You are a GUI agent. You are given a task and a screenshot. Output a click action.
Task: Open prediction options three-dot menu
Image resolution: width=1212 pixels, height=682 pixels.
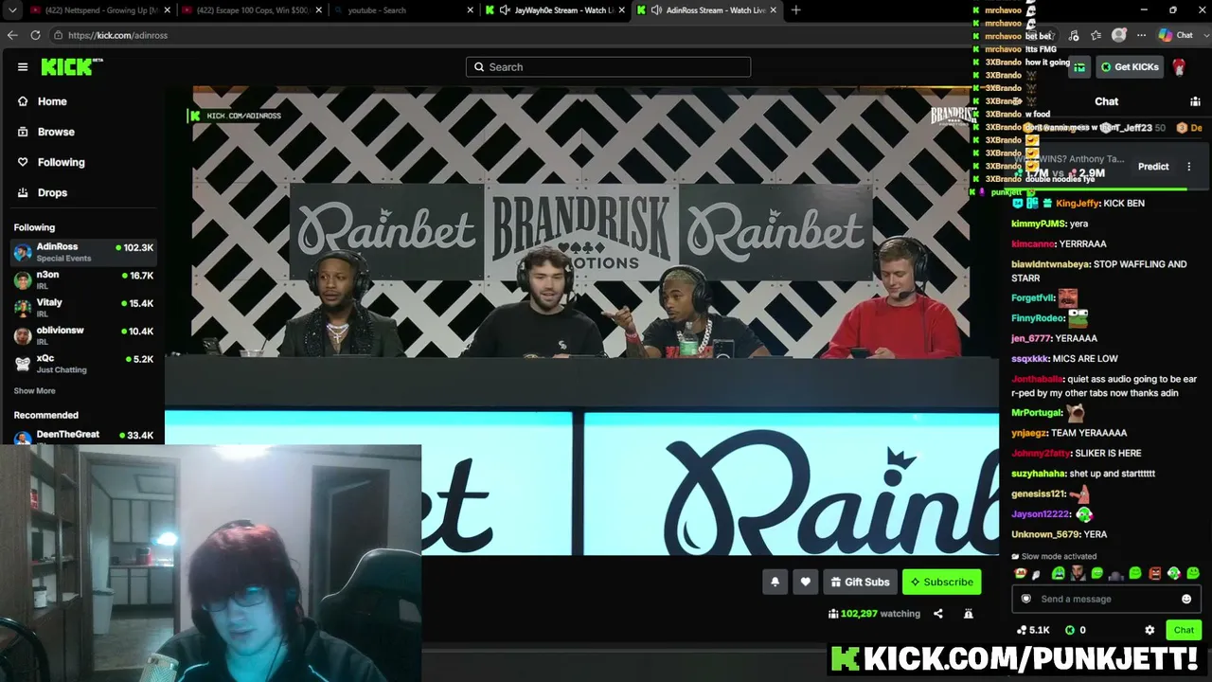(1189, 167)
